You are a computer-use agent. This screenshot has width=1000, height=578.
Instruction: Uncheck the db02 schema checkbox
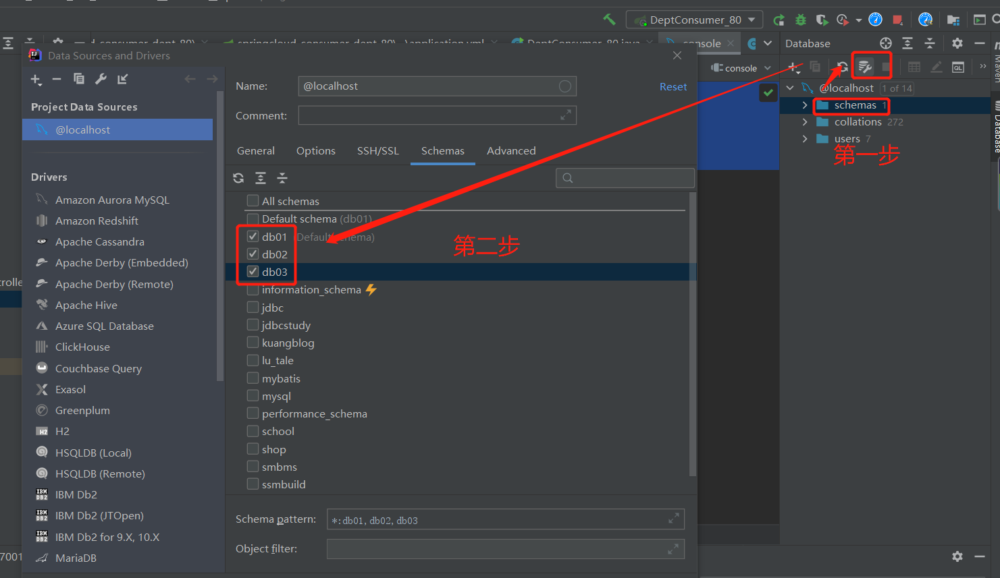[253, 254]
